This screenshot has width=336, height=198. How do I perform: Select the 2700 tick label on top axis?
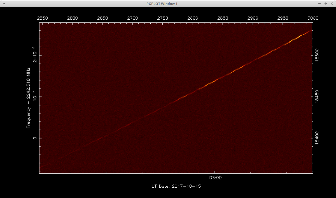[x=133, y=18]
